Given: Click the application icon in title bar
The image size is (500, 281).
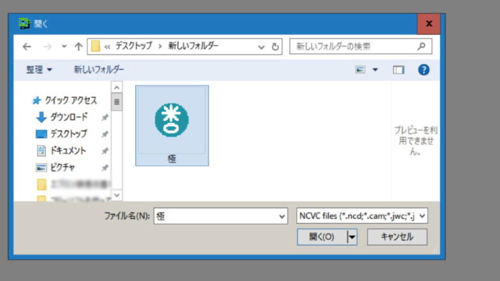Looking at the screenshot, I should (x=24, y=24).
